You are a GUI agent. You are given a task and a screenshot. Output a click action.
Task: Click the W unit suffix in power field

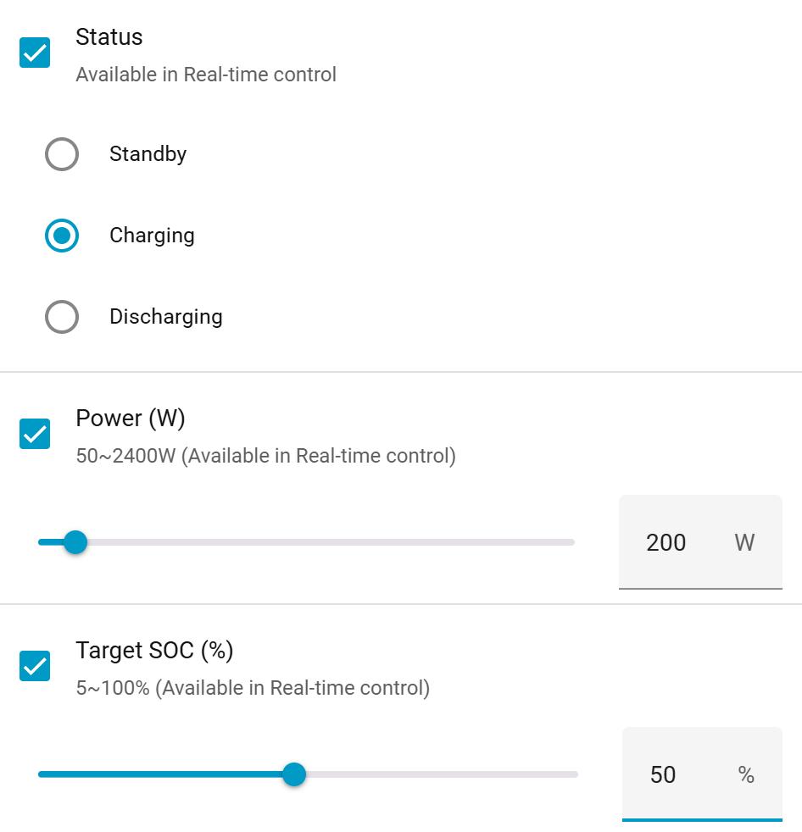click(x=744, y=542)
